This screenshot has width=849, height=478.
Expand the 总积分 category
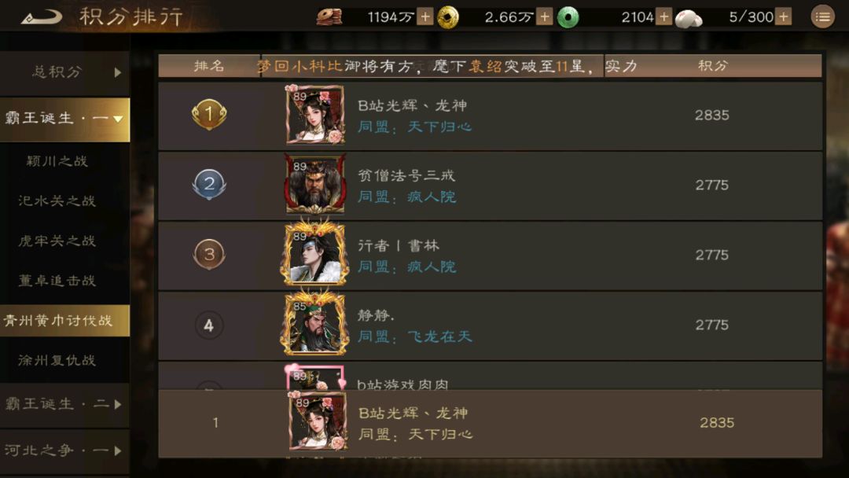pos(64,72)
